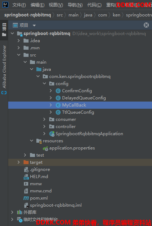Select the orange target folder icon
Image resolution: width=152 pixels, height=226 pixels.
(x=26, y=162)
